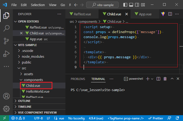Maximize the panel with the up chevron

[x=172, y=79]
